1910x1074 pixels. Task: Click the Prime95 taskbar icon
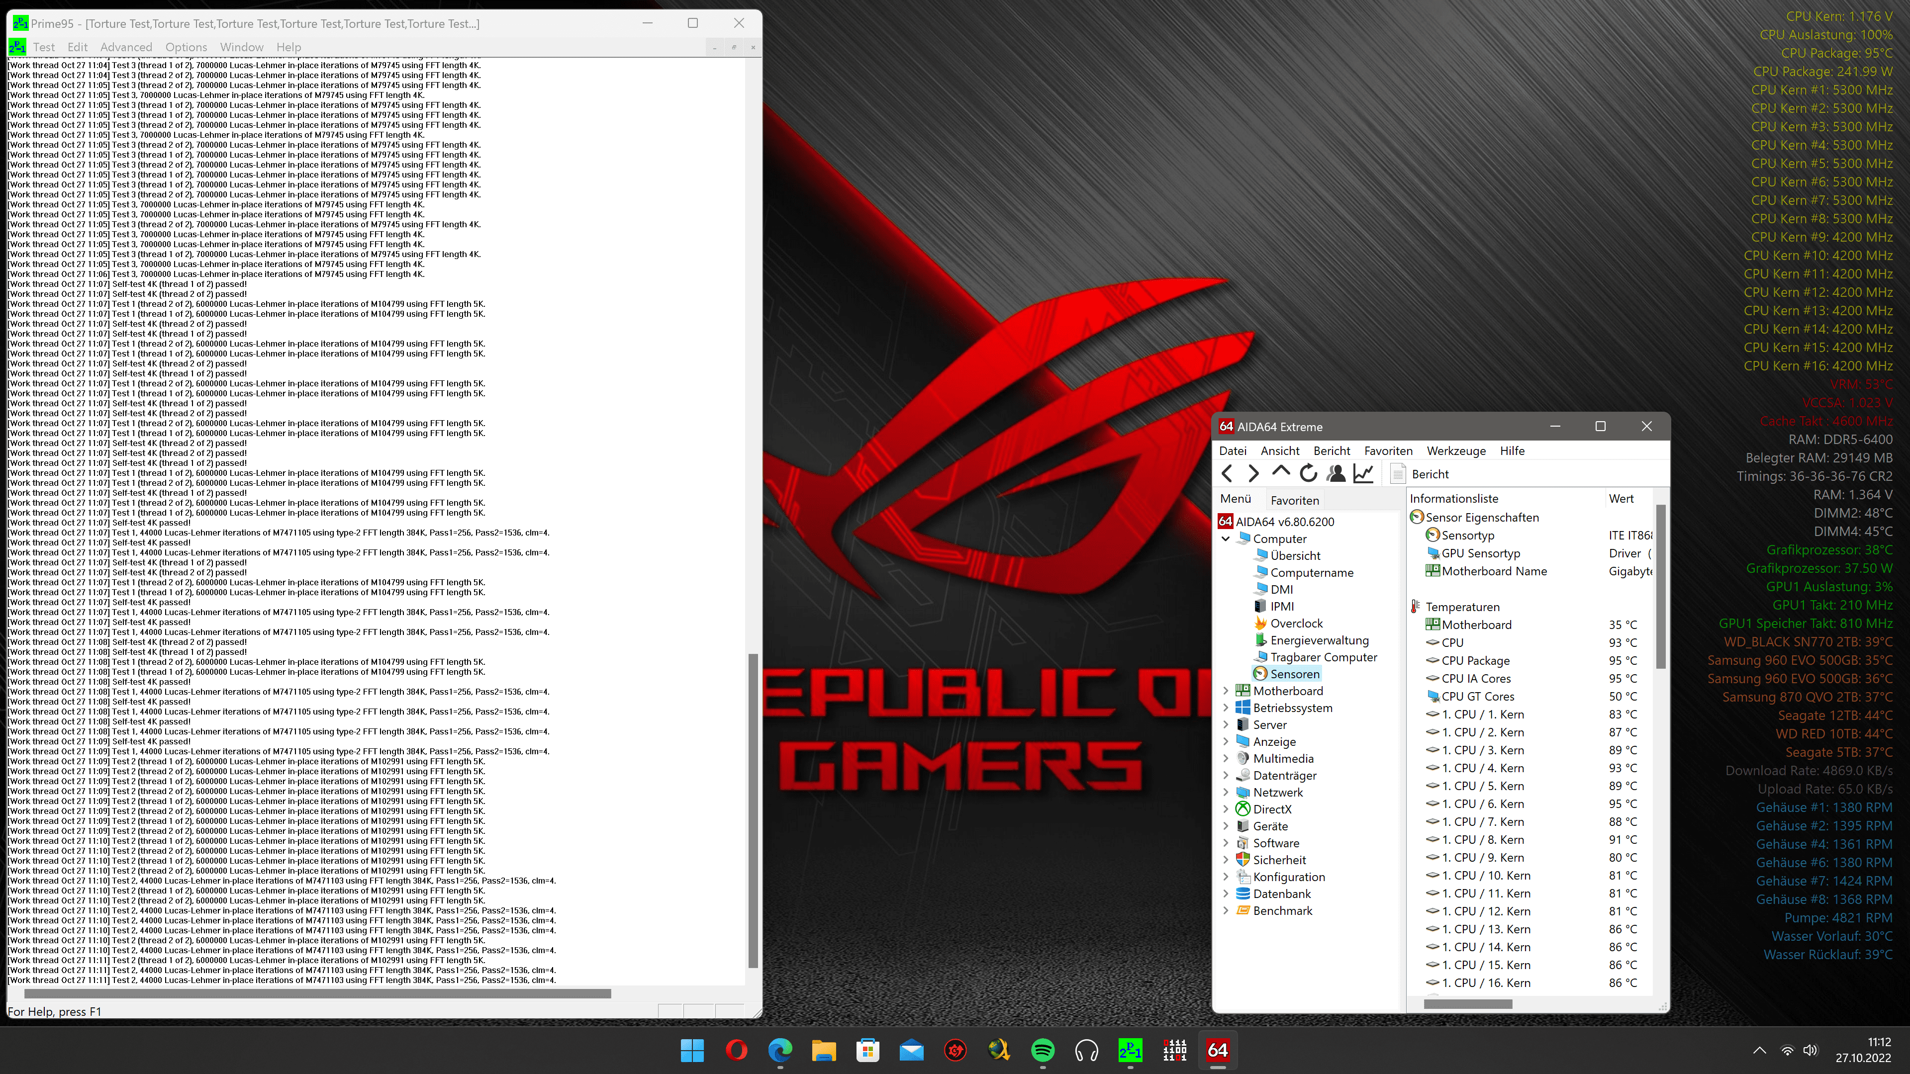point(1130,1050)
